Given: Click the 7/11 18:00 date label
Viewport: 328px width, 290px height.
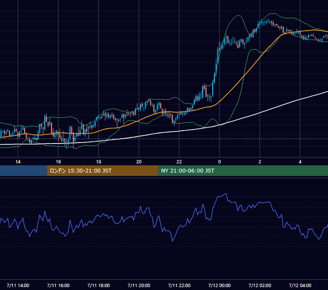Looking at the screenshot, I should (98, 285).
